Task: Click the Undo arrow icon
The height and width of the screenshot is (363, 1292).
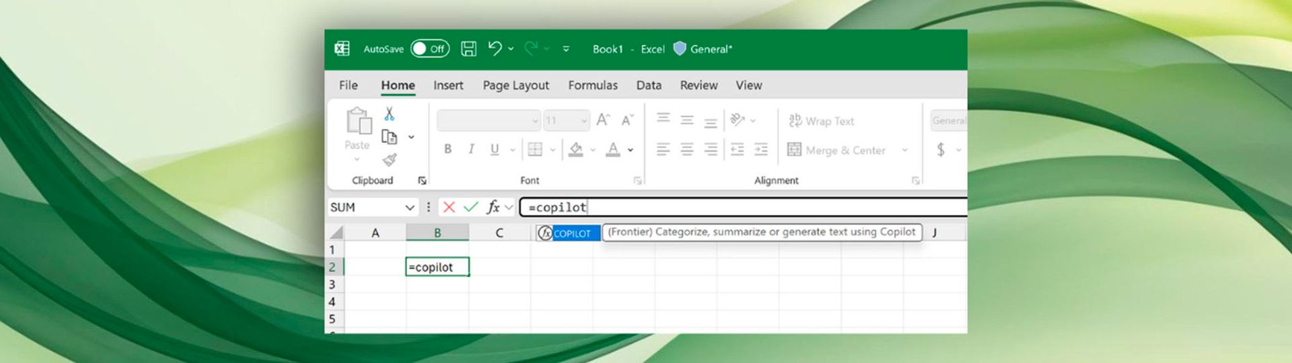Action: [x=495, y=48]
